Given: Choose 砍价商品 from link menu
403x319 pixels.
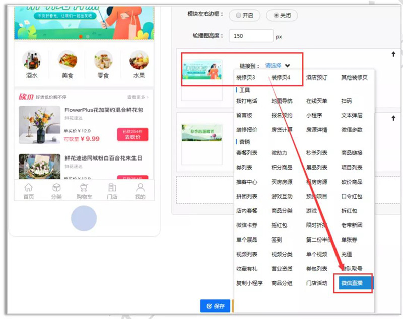Looking at the screenshot, I should [x=352, y=182].
